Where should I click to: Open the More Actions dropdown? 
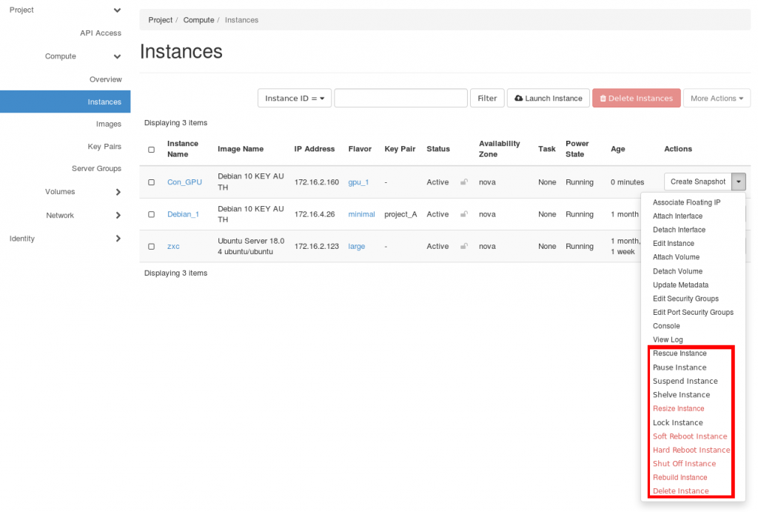click(717, 99)
